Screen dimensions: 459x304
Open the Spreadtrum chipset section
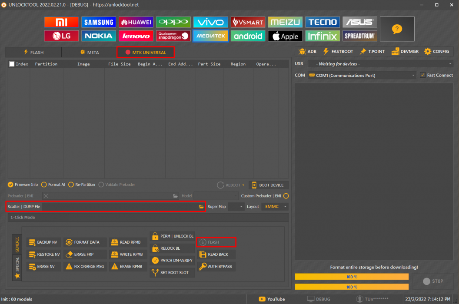(360, 36)
